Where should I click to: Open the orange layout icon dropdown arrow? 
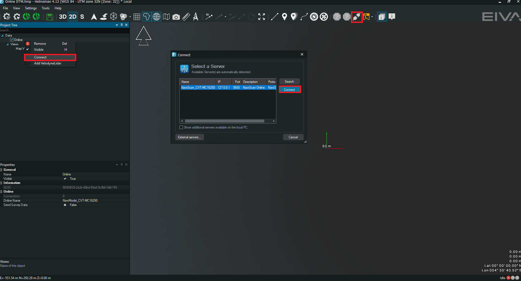(x=372, y=17)
